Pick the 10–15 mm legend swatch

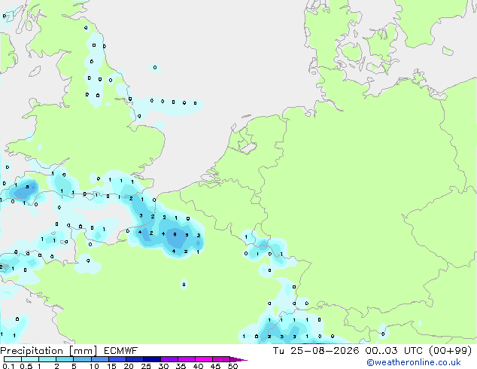tap(100, 359)
